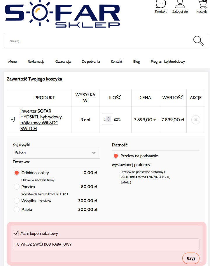
Task: Open the Reklamacja menu item
Action: 36,62
